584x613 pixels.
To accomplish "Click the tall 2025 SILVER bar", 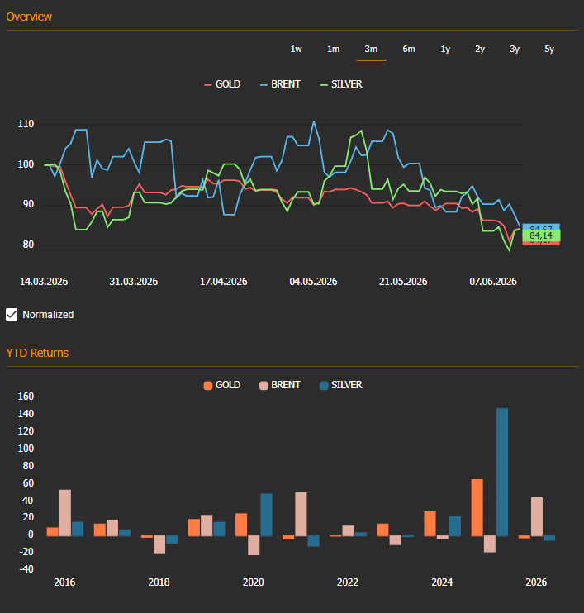I will [502, 472].
